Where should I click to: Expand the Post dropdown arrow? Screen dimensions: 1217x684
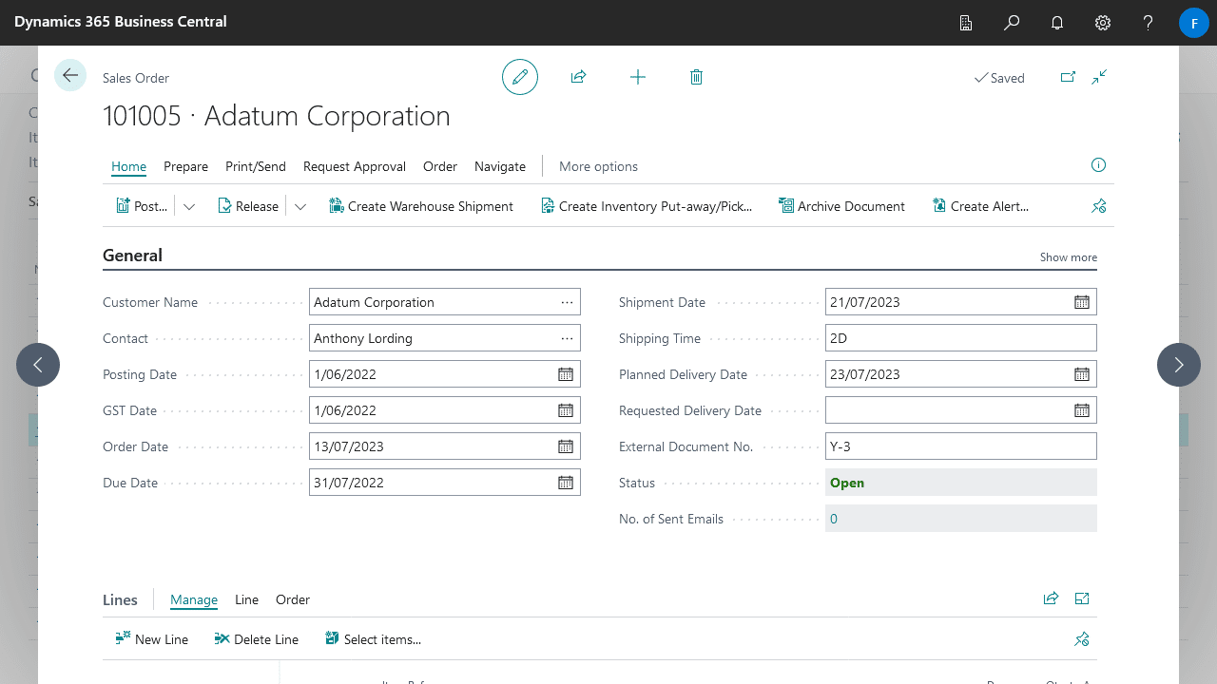[189, 206]
